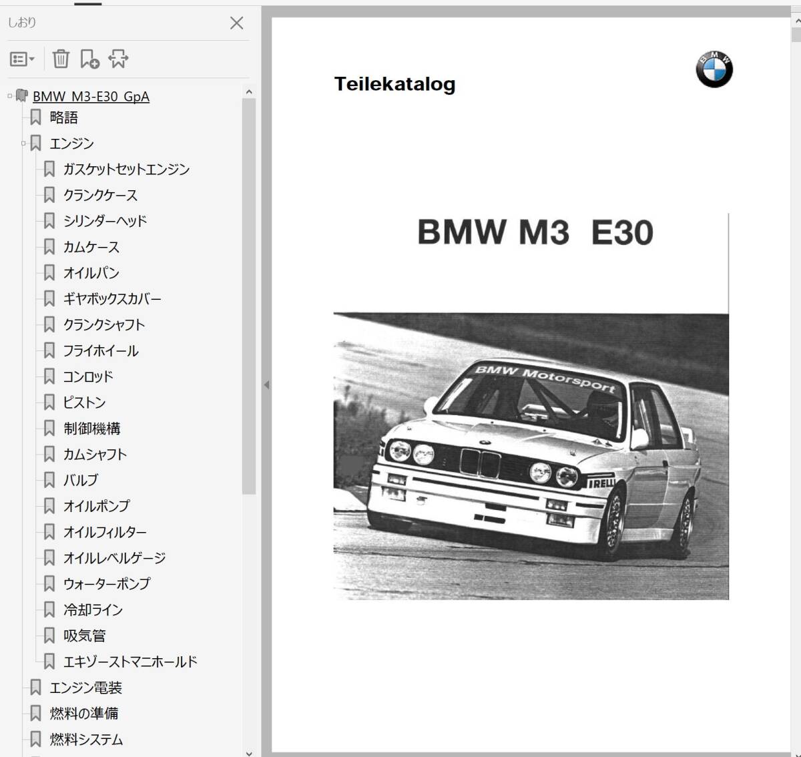Open シリンダーヘッド bookmark
The width and height of the screenshot is (801, 757).
(105, 221)
